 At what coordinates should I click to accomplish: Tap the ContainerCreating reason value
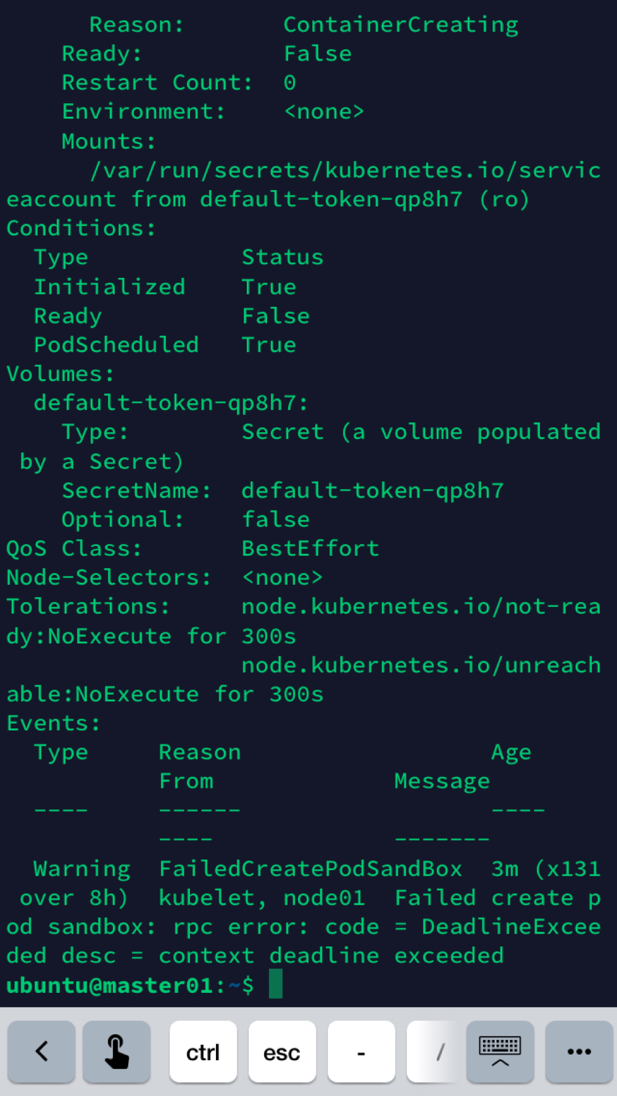(x=400, y=25)
